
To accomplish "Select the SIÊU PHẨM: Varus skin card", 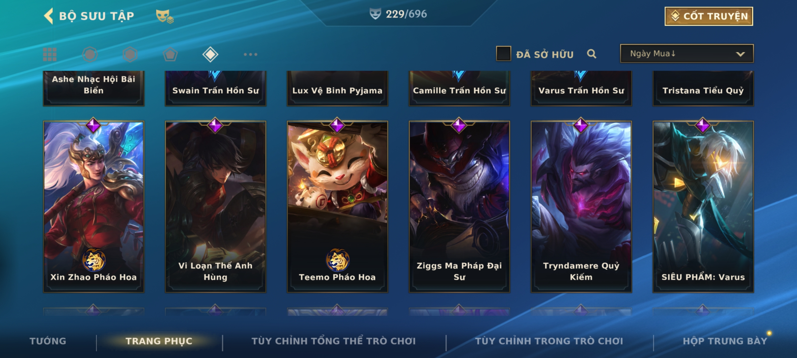I will (703, 207).
